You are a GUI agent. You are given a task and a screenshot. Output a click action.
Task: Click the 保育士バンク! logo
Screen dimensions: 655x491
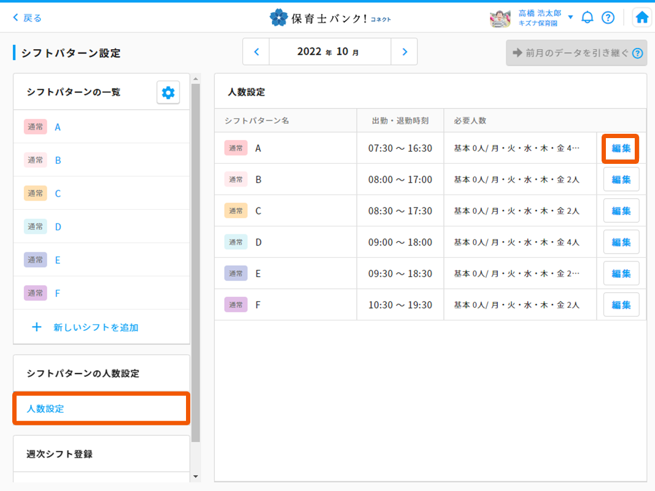tap(330, 18)
